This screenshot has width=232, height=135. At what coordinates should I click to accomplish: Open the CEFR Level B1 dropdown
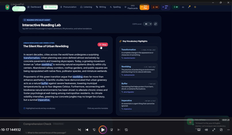[x=147, y=24]
